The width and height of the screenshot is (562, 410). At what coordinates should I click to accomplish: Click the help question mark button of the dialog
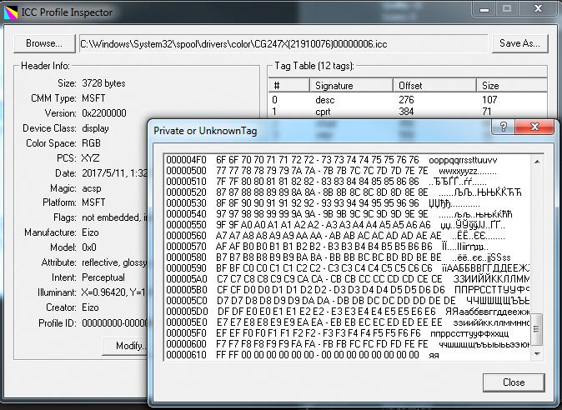pyautogui.click(x=504, y=127)
